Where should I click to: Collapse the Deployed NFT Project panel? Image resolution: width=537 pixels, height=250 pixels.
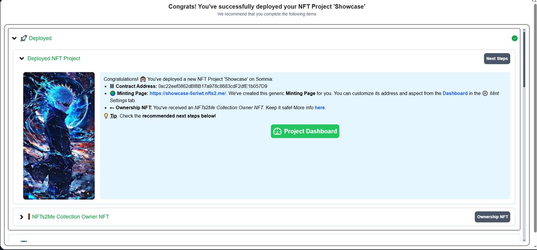pyautogui.click(x=21, y=58)
